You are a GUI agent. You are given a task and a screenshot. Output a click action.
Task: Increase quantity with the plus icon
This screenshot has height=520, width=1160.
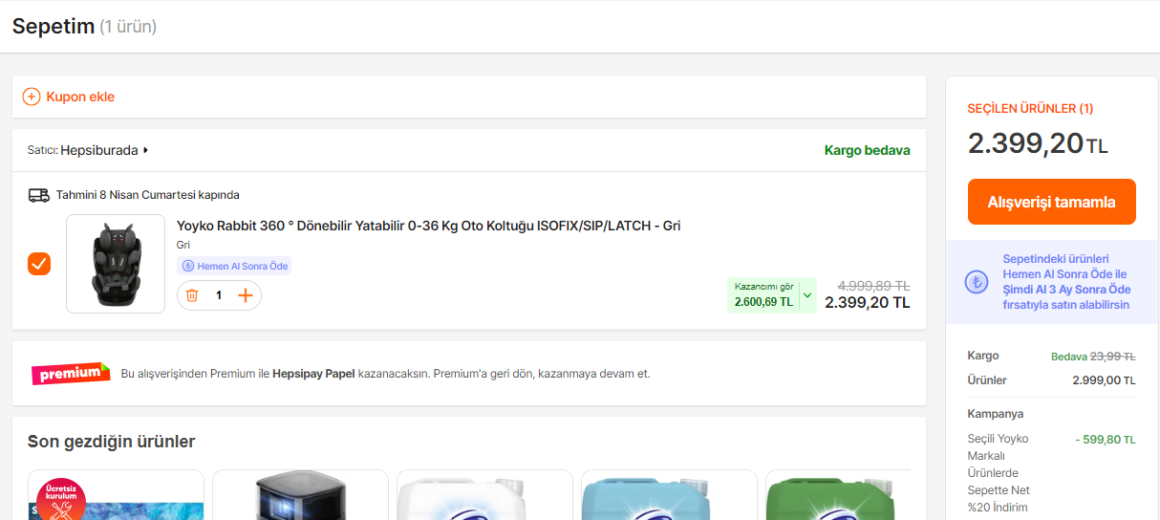click(x=246, y=295)
